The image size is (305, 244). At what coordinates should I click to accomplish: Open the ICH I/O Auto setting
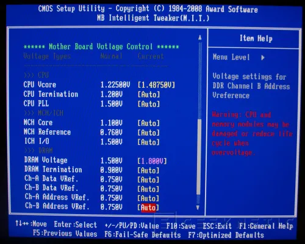(x=149, y=142)
